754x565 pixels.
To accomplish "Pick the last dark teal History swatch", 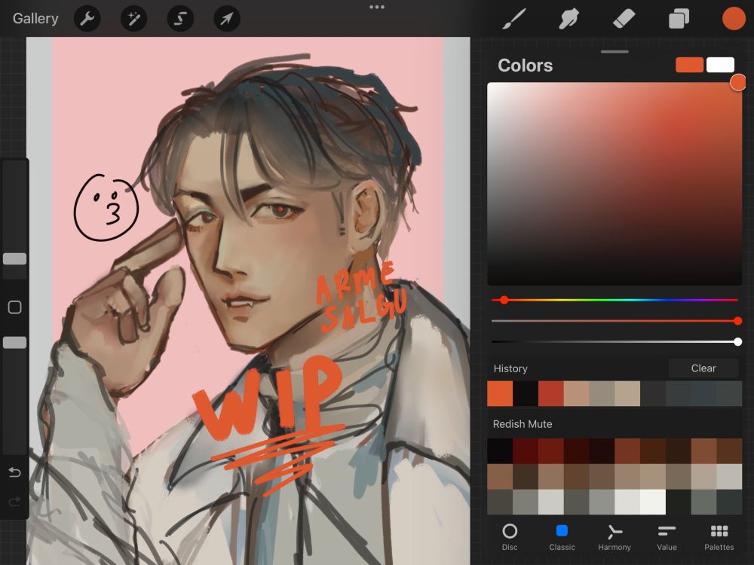I will click(729, 393).
